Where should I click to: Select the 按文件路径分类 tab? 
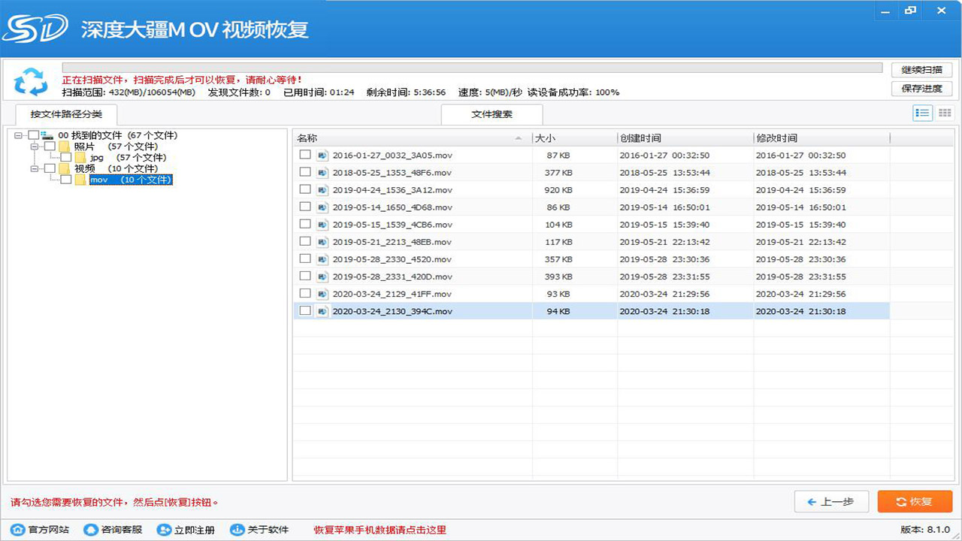coord(66,115)
